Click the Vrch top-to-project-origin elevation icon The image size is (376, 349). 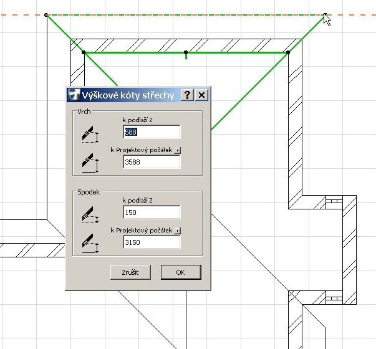(x=90, y=163)
